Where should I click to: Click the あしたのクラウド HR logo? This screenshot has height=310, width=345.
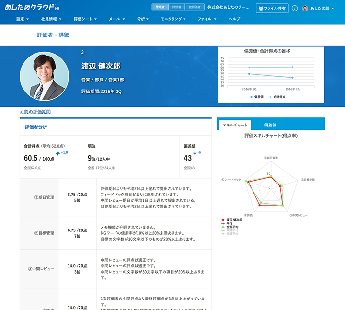[x=33, y=8]
